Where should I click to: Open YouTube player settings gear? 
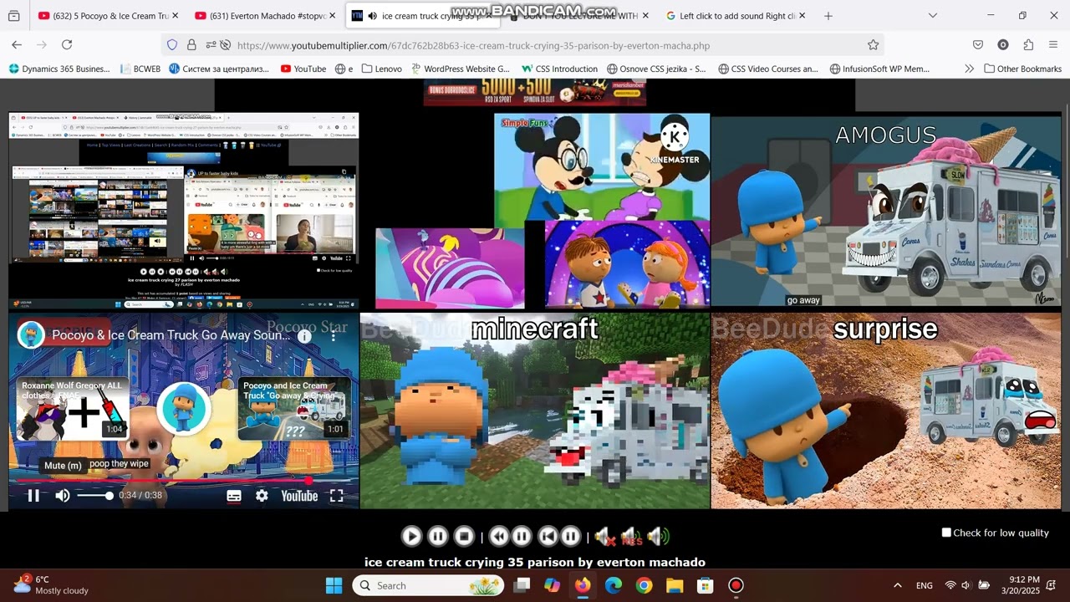pyautogui.click(x=262, y=496)
